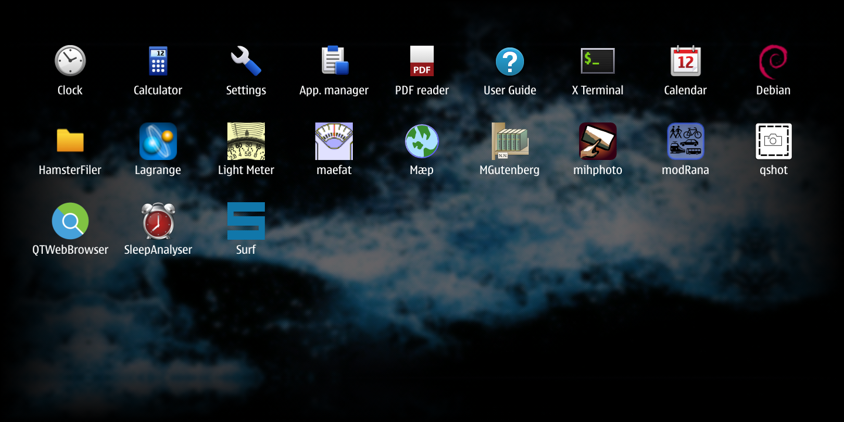844x422 pixels.
Task: Launch X Terminal
Action: [598, 62]
